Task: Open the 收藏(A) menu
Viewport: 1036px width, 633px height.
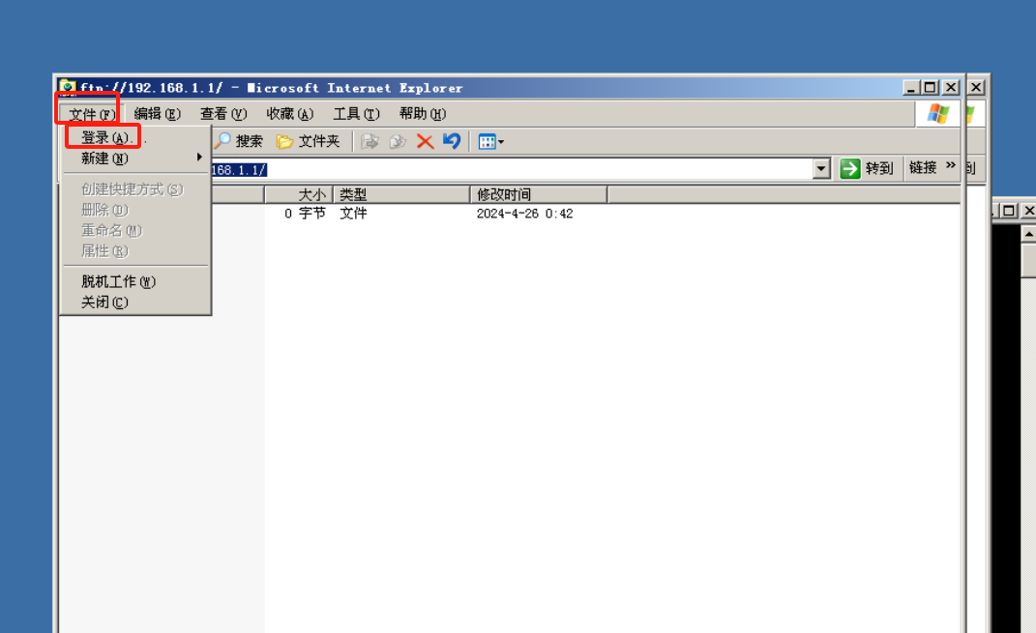Action: tap(289, 114)
